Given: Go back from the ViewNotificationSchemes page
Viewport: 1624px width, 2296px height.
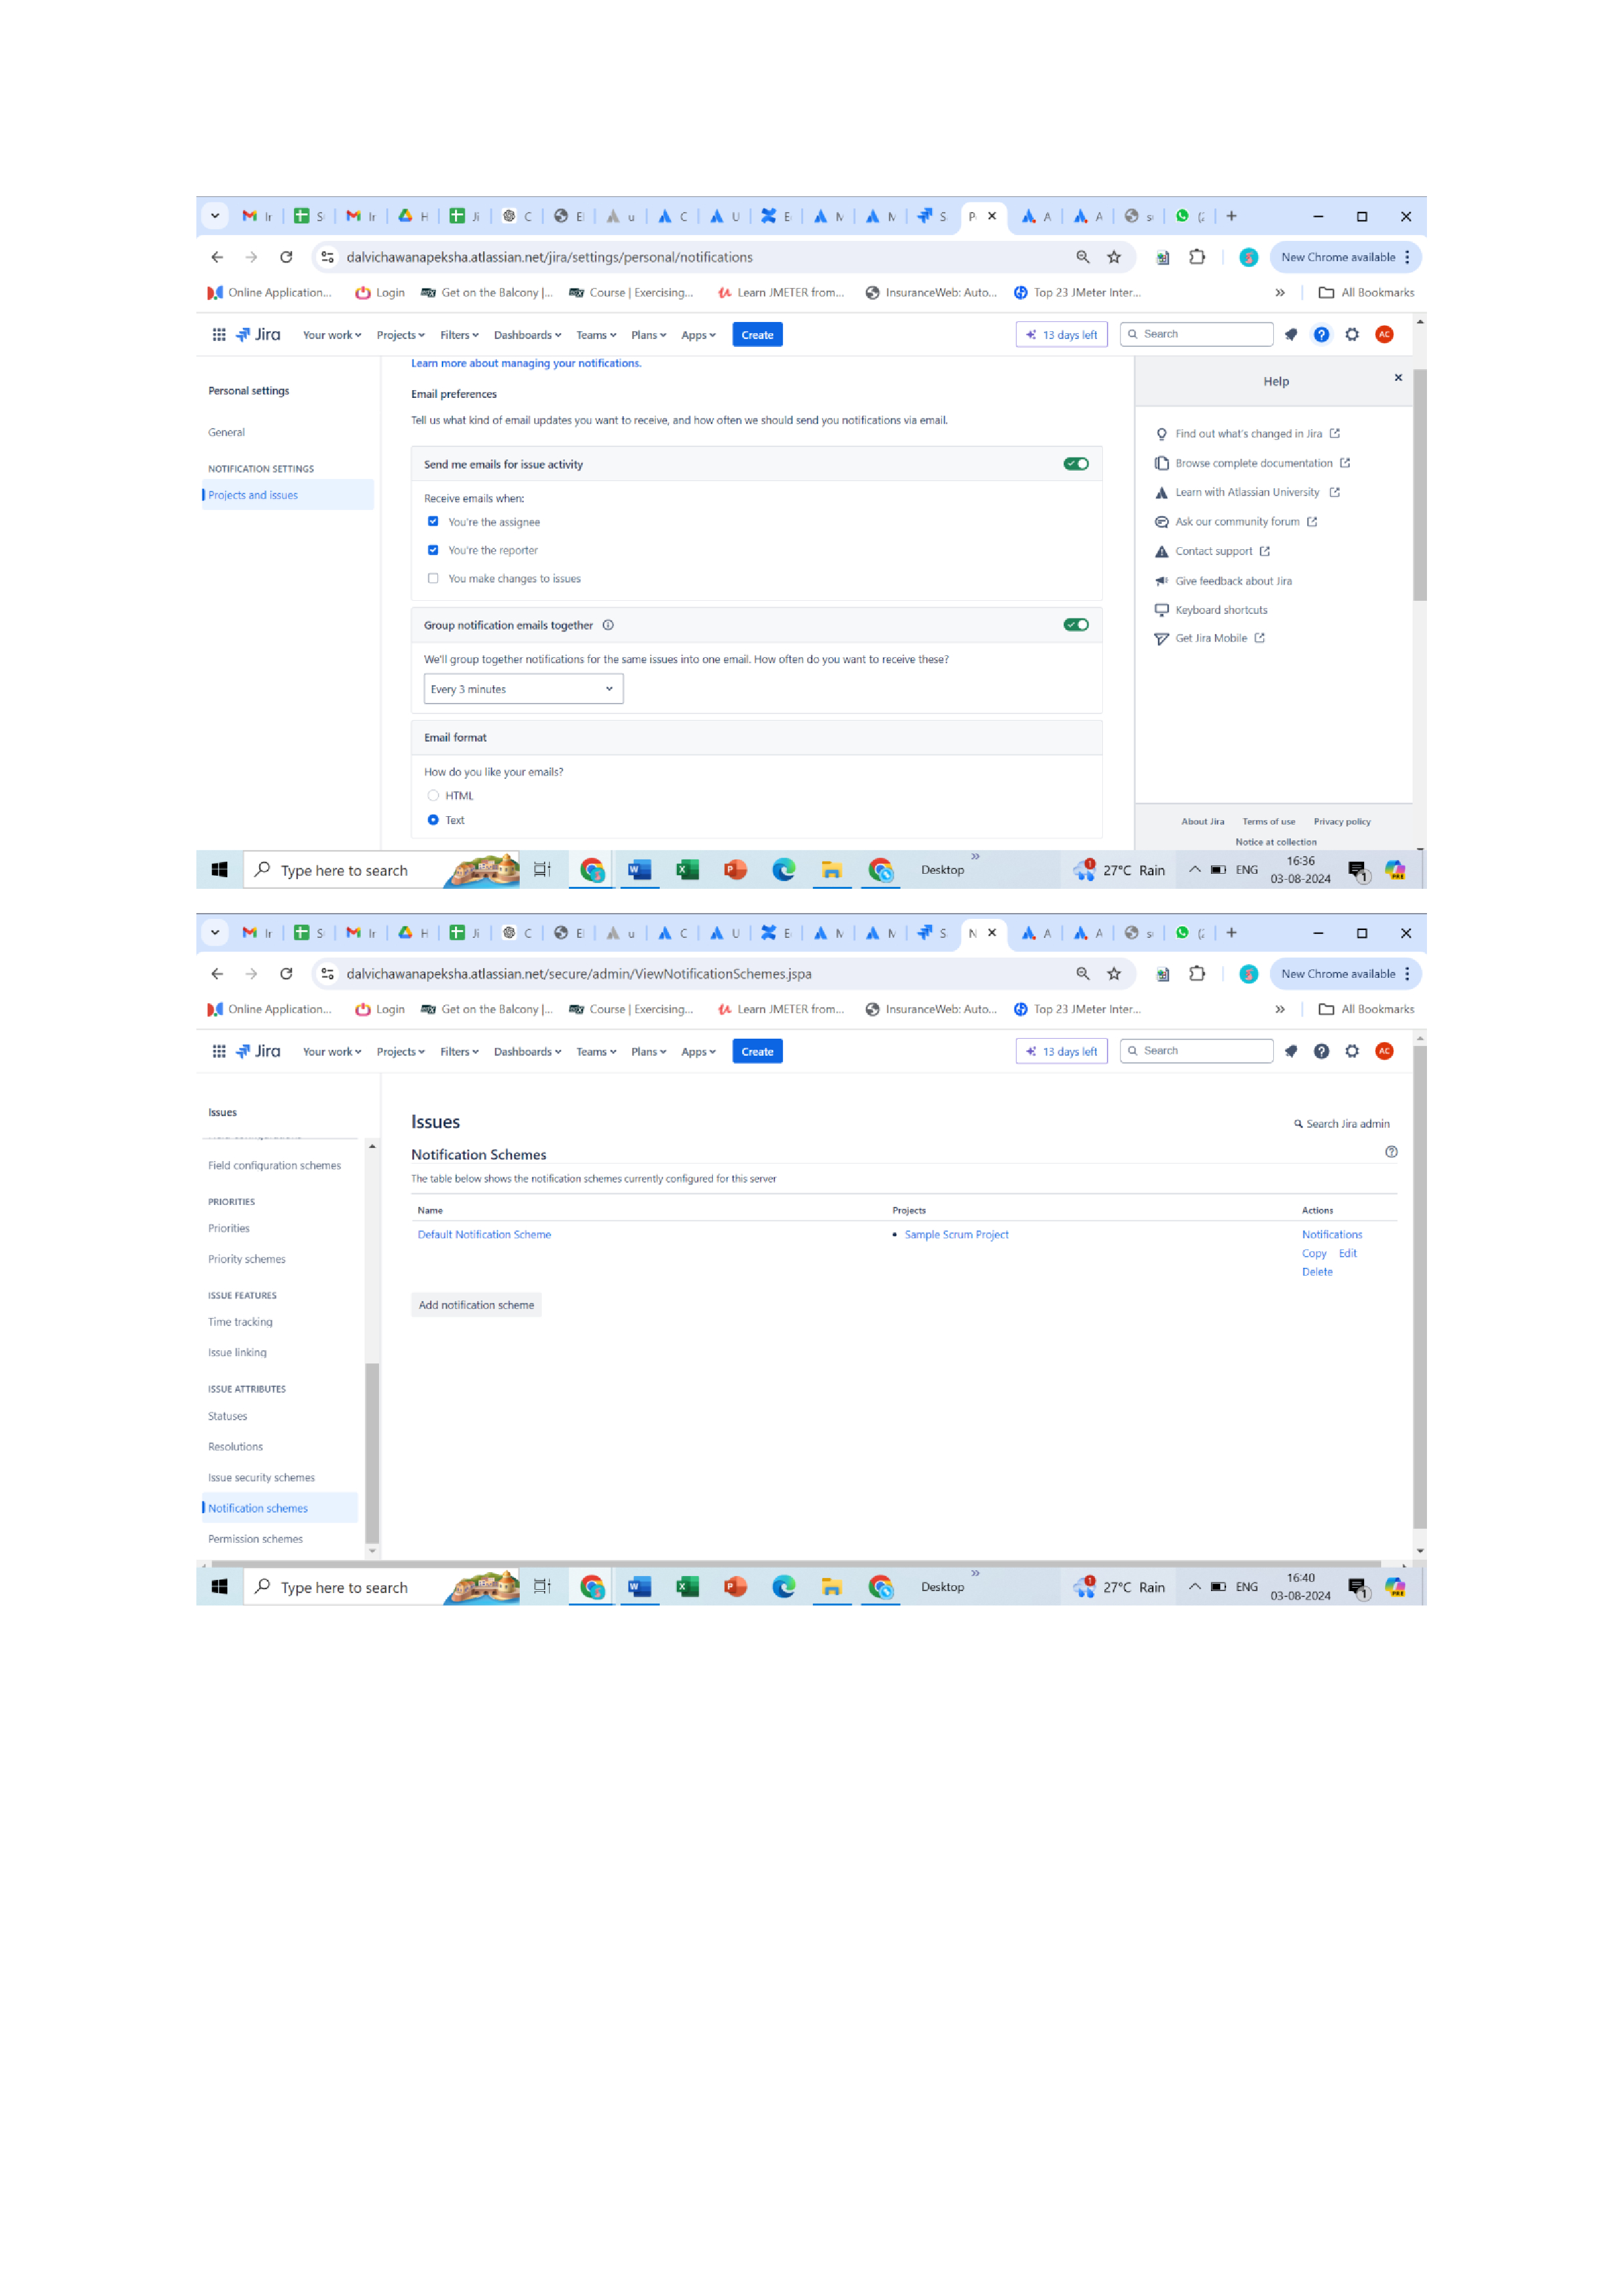Looking at the screenshot, I should point(217,974).
